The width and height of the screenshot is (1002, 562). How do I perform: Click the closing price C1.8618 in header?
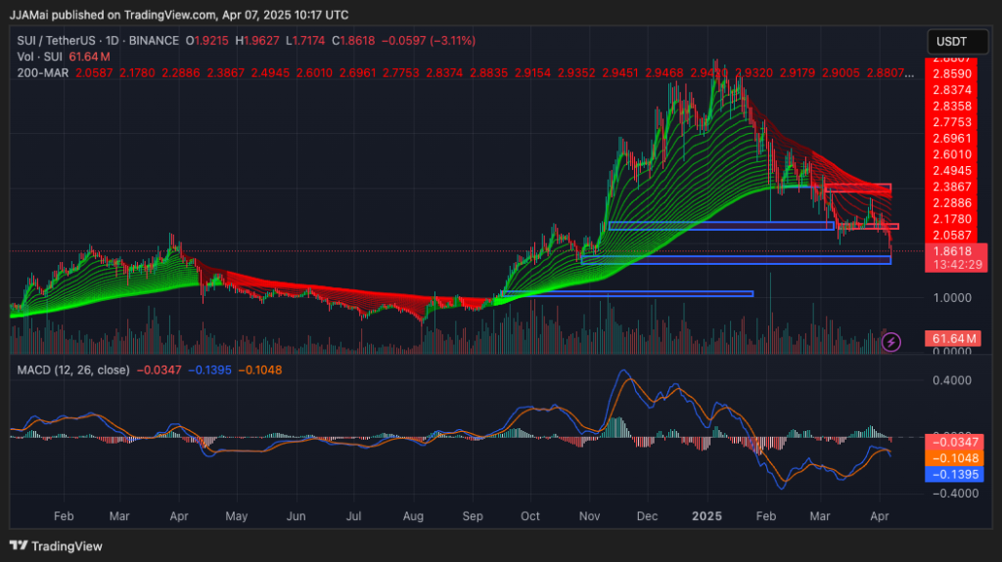(x=353, y=40)
